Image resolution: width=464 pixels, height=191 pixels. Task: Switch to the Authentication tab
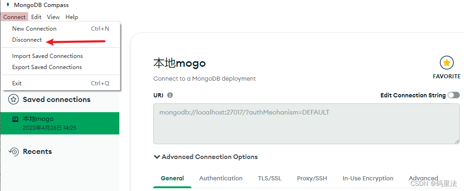221,178
